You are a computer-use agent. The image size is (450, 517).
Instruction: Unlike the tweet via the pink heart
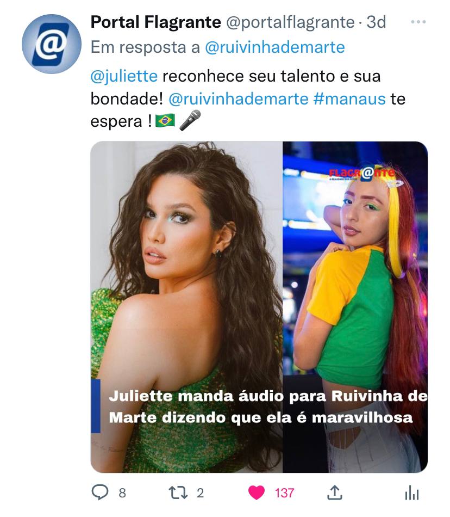(x=256, y=493)
